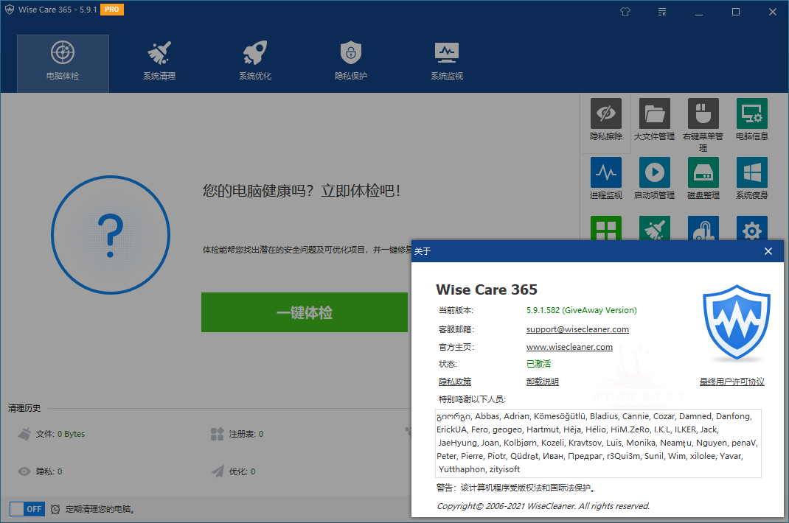Image resolution: width=789 pixels, height=523 pixels.
Task: Open the www.wisecleaner.com homepage link
Action: click(569, 347)
